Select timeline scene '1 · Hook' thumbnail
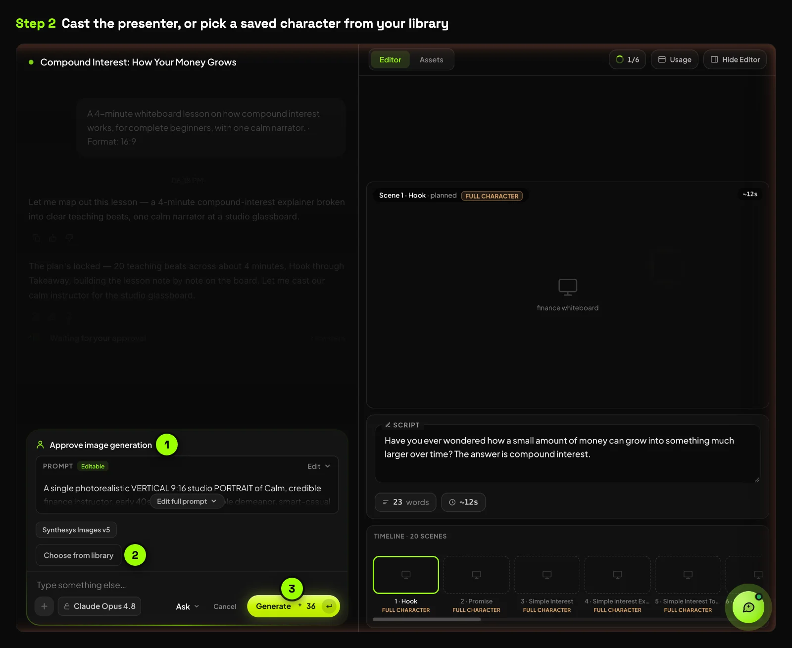This screenshot has width=792, height=648. 406,575
